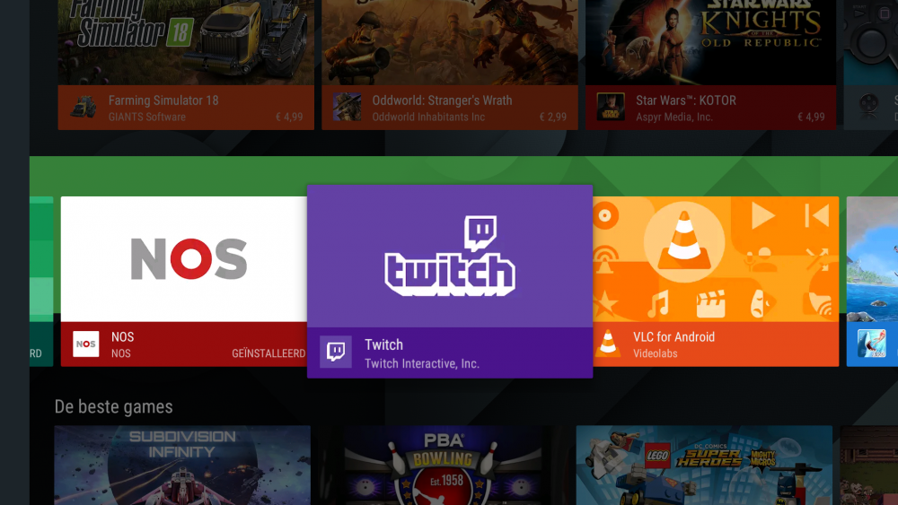Image resolution: width=898 pixels, height=505 pixels.
Task: Click the GEÏNSTALLEERD label on NOS
Action: tap(268, 353)
